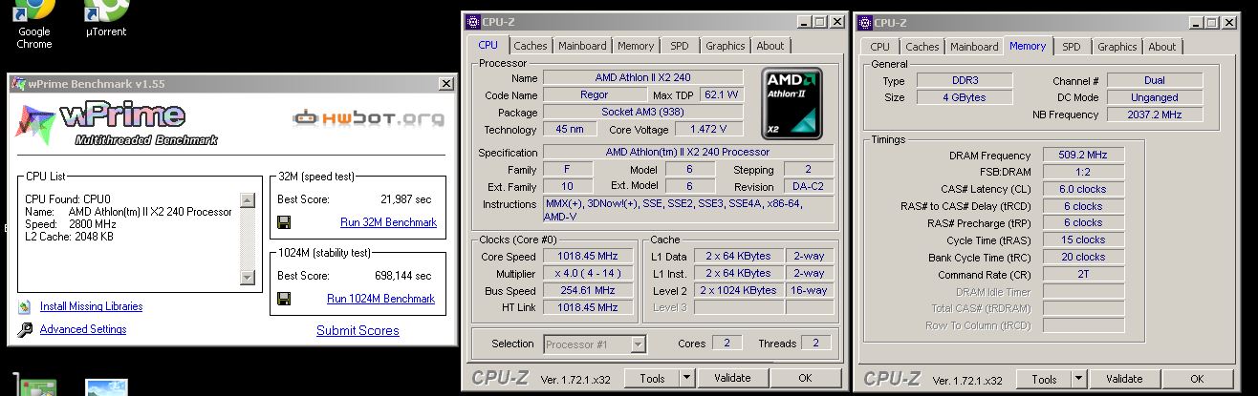The height and width of the screenshot is (396, 1258).
Task: Switch to CPU tab in Memory window
Action: 880,47
